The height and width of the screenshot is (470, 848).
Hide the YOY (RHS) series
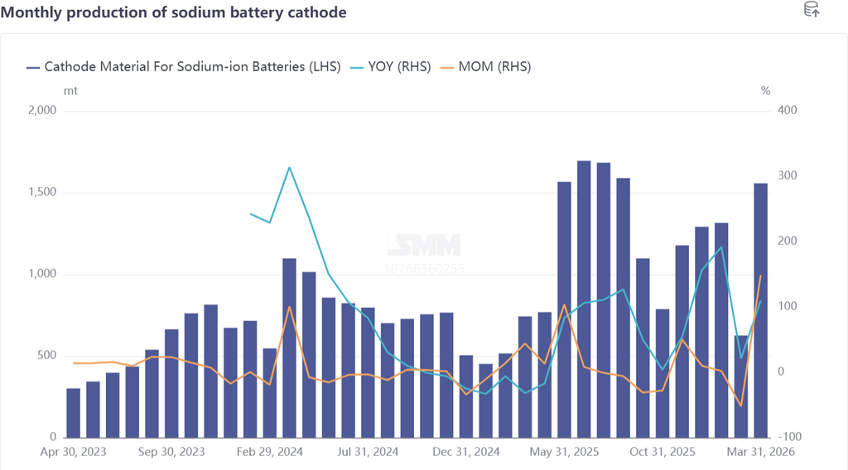tap(391, 67)
